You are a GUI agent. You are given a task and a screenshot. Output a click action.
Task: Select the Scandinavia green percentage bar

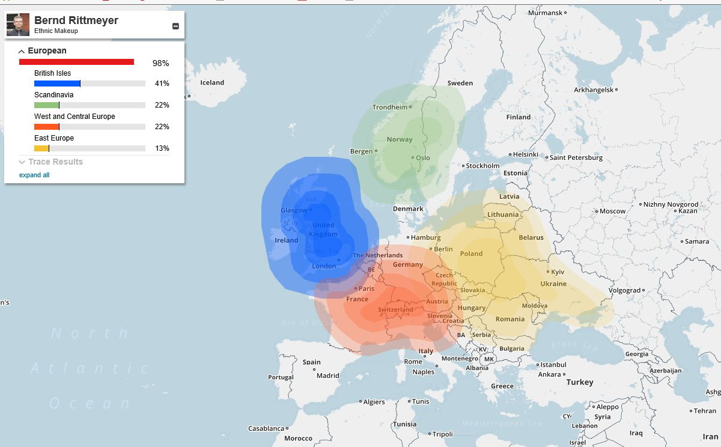click(47, 105)
